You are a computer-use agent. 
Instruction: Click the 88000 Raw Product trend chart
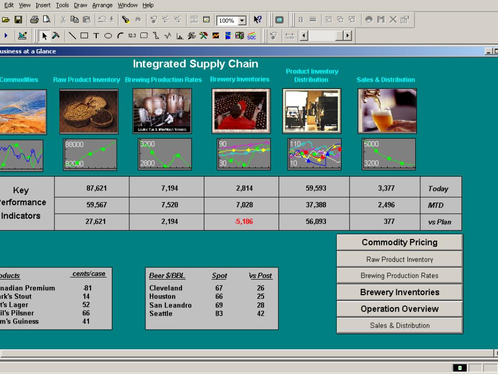click(x=90, y=154)
